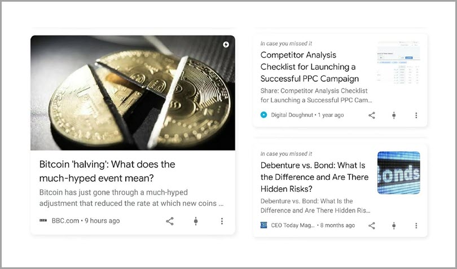Viewport: 457px width, 269px height.
Task: Open Competitor Analysis Checklist headline
Action: tap(310, 67)
